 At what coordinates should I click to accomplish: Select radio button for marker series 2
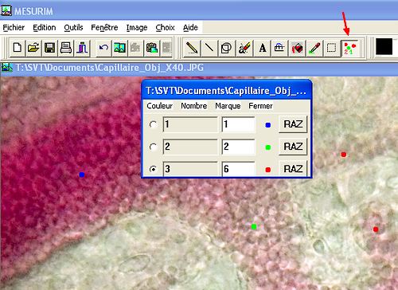click(x=153, y=147)
